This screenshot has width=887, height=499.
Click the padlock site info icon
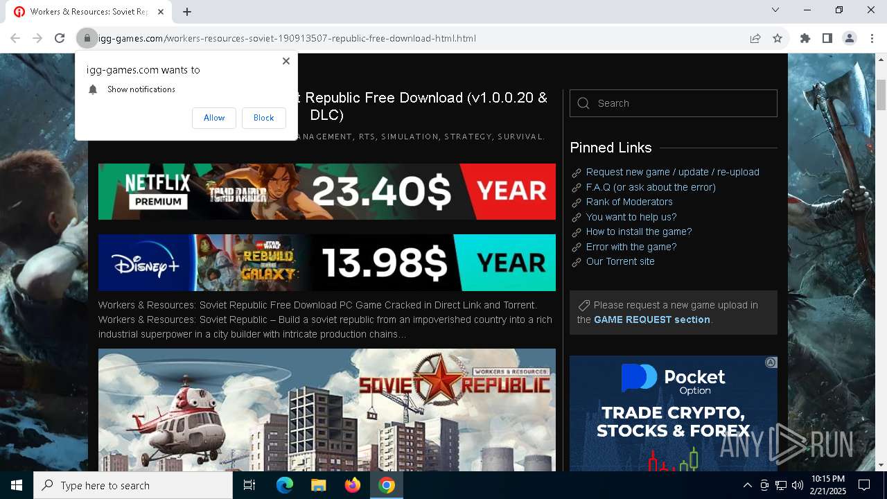pos(87,38)
